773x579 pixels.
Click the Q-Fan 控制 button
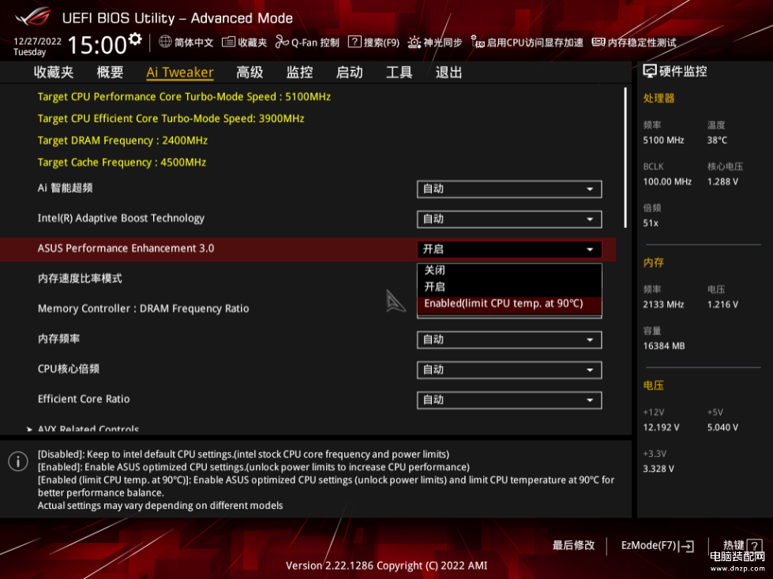(x=308, y=43)
